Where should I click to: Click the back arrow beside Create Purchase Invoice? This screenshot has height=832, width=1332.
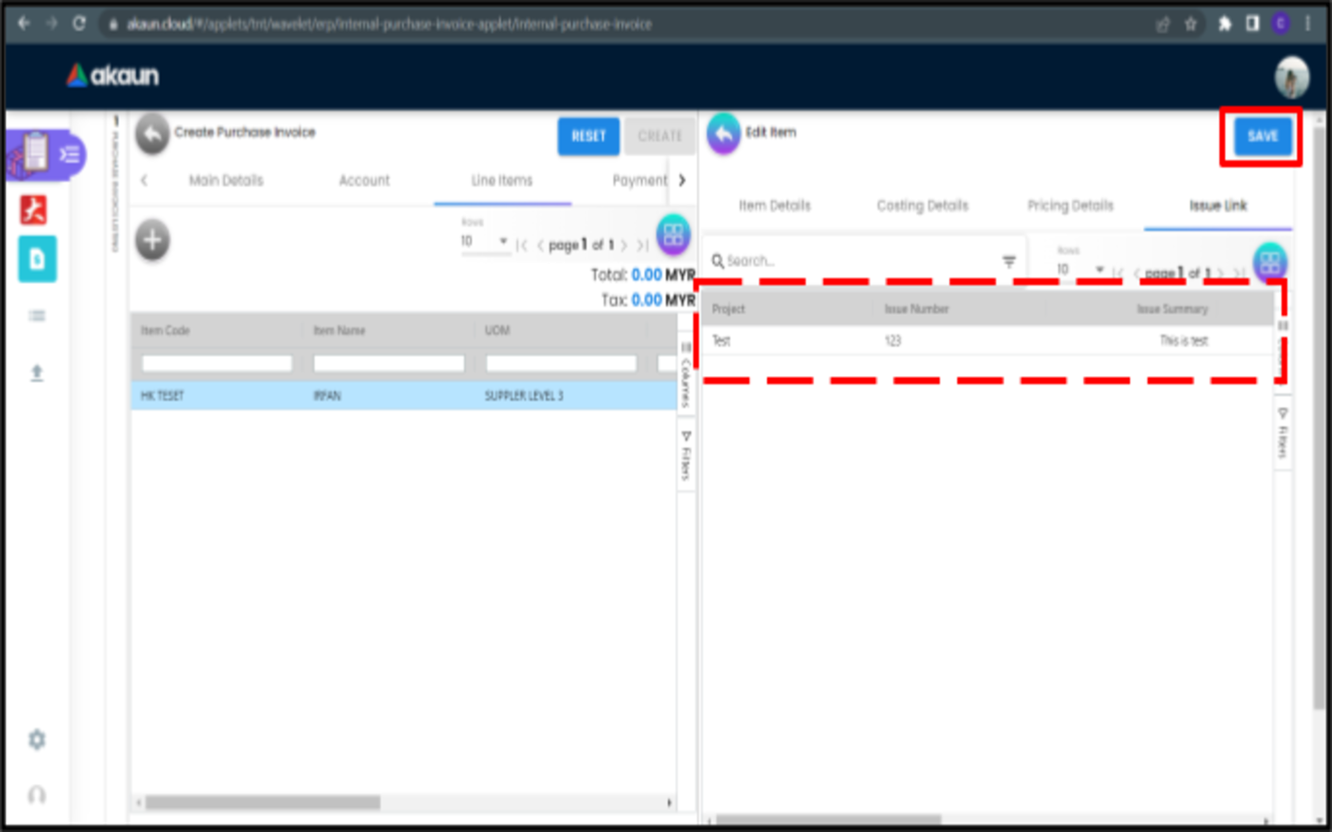click(x=153, y=135)
